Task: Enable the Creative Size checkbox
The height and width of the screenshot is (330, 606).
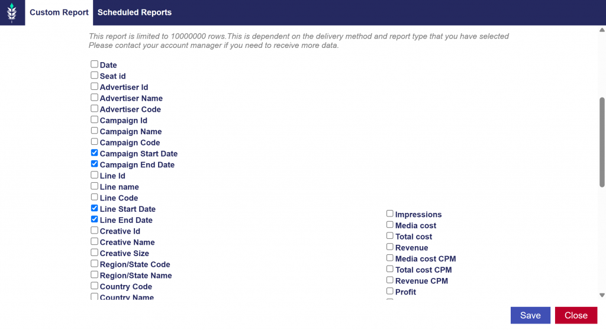Action: tap(94, 253)
